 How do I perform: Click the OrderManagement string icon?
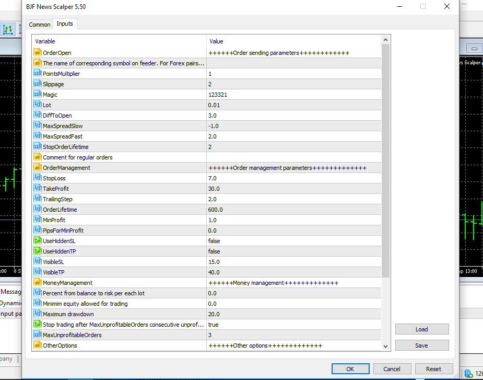37,168
